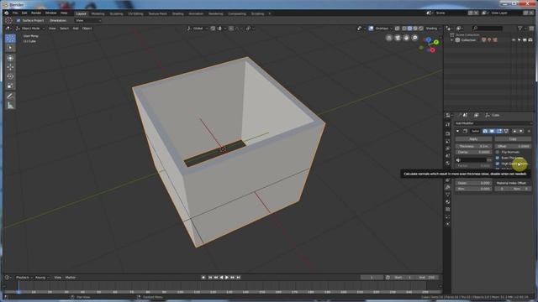Open the Global transform orientation dropdown
The image size is (538, 302).
(x=198, y=29)
